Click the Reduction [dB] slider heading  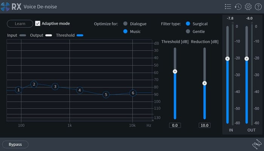click(204, 42)
